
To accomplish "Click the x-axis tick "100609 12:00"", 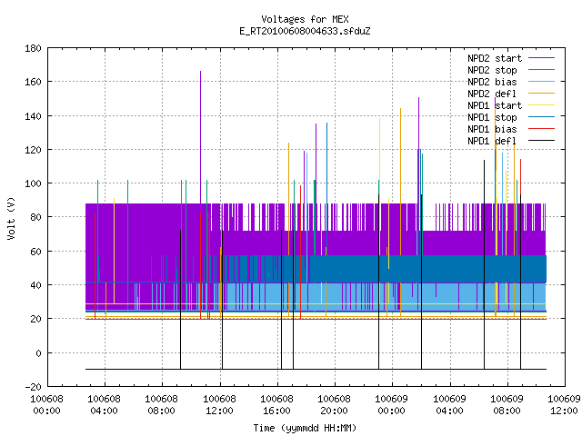I will tap(564, 405).
